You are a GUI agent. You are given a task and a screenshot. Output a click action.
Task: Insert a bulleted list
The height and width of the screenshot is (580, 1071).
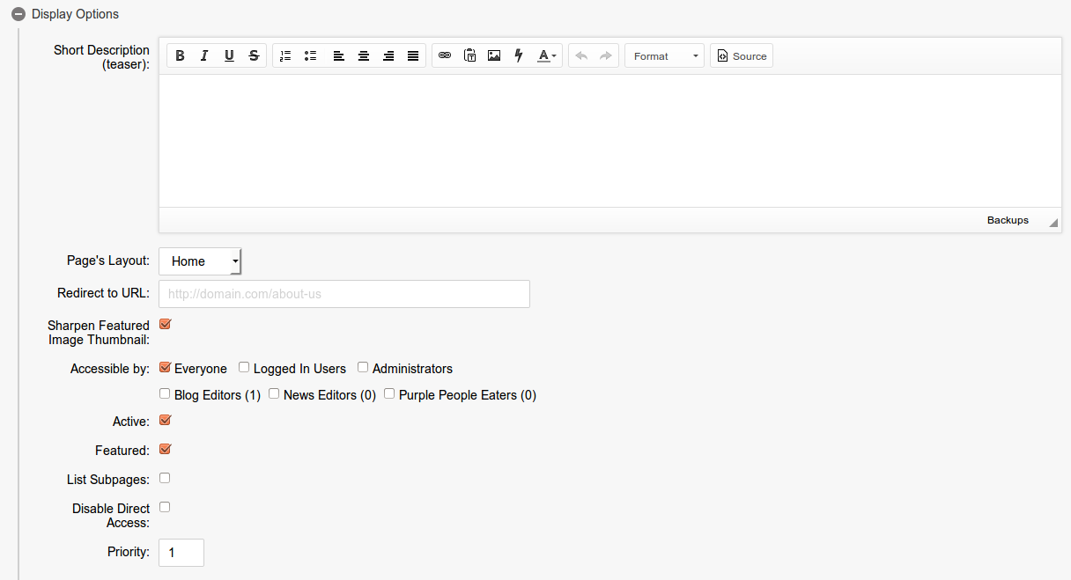[310, 56]
